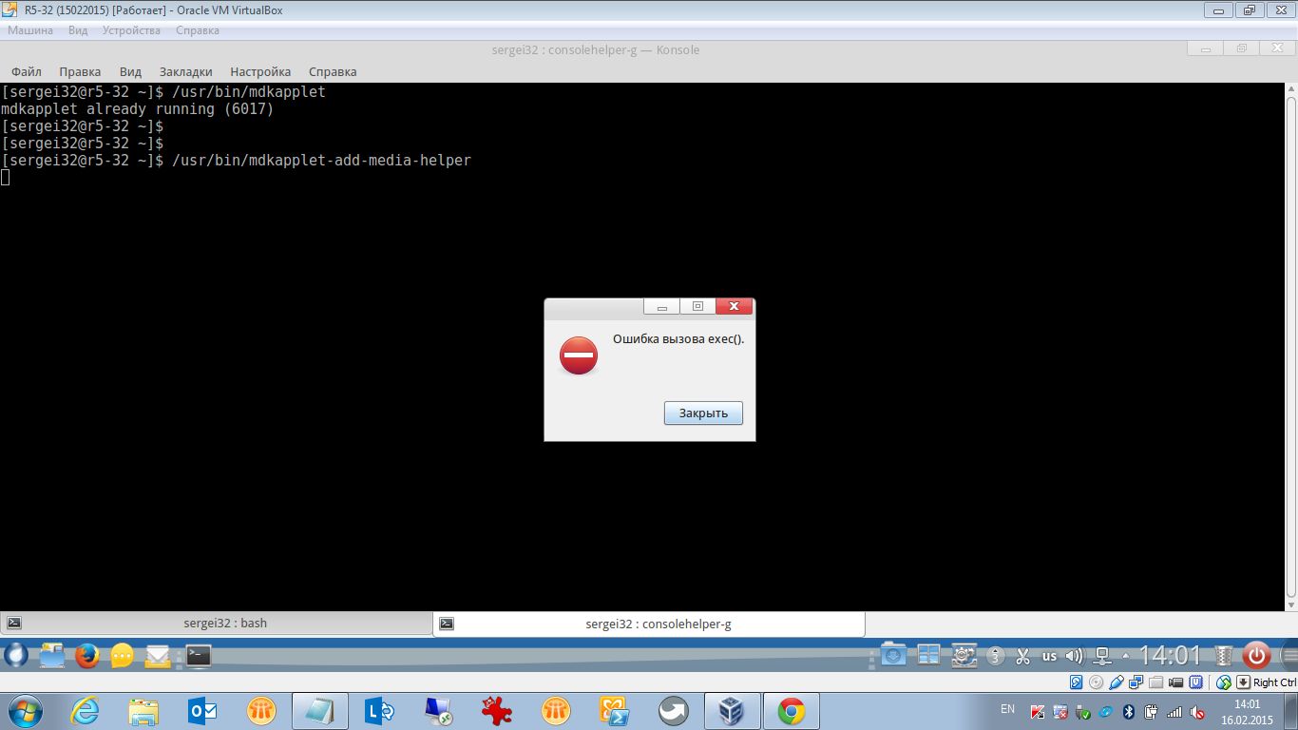Open the terminal launcher in guest panel
Viewport: 1298px width, 730px height.
[x=199, y=655]
